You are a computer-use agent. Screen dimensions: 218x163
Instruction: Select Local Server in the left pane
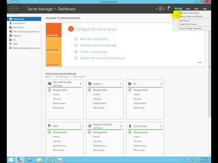click(19, 23)
